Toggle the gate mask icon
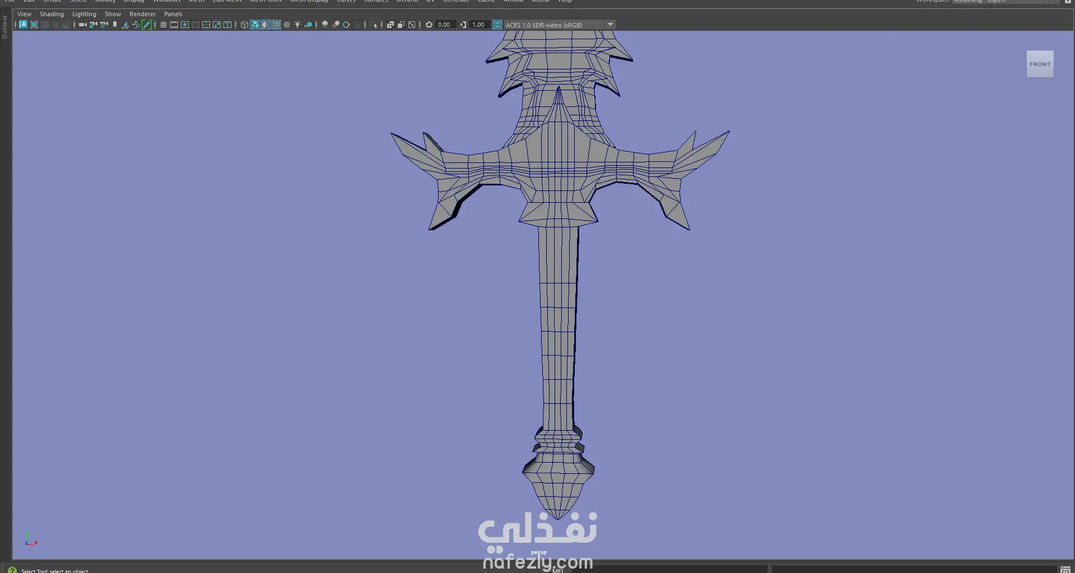 click(196, 25)
